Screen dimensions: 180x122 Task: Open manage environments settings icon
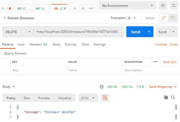click(174, 5)
